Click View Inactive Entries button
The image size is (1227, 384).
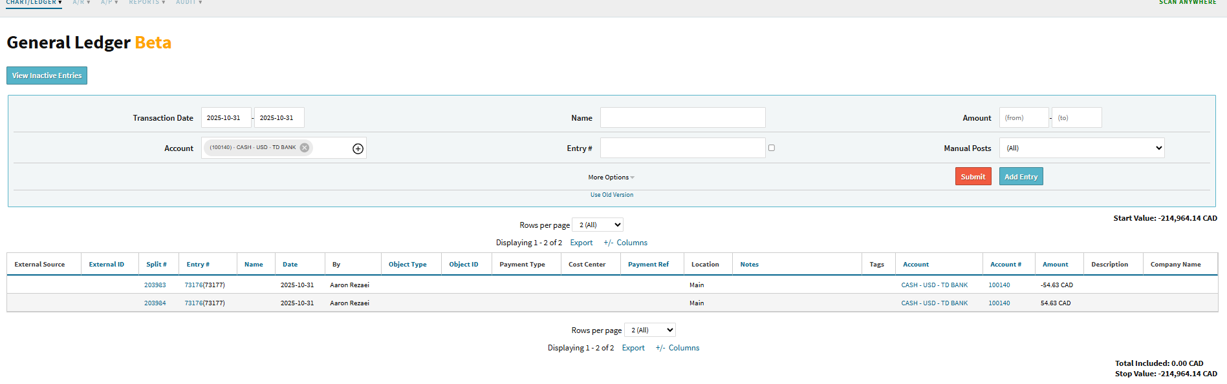[47, 76]
